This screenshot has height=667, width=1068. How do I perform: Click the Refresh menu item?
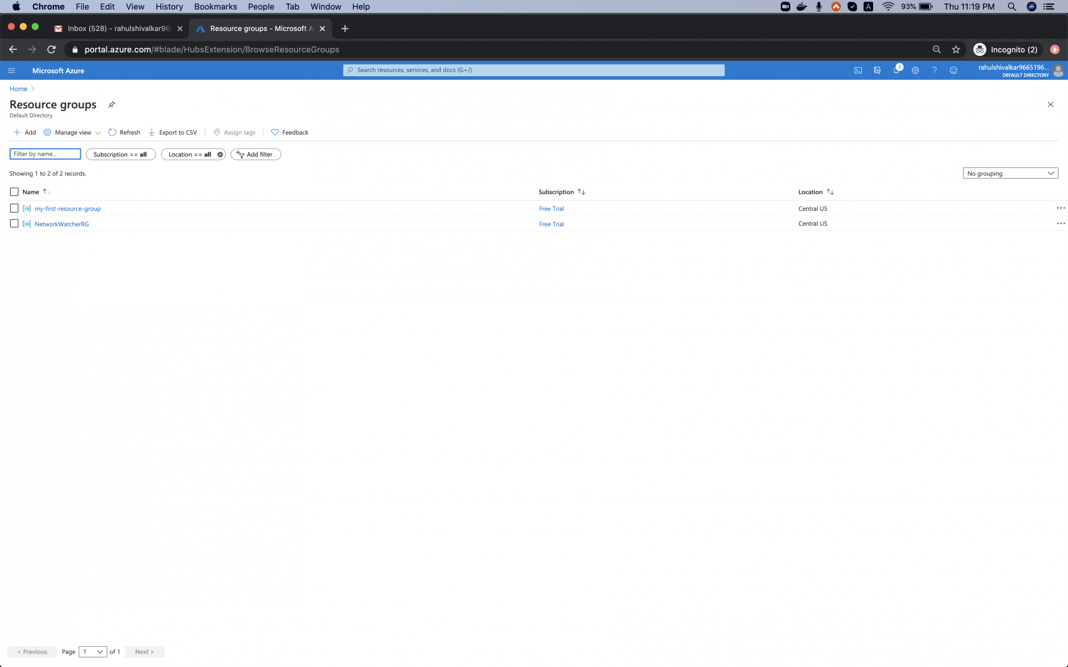(124, 132)
